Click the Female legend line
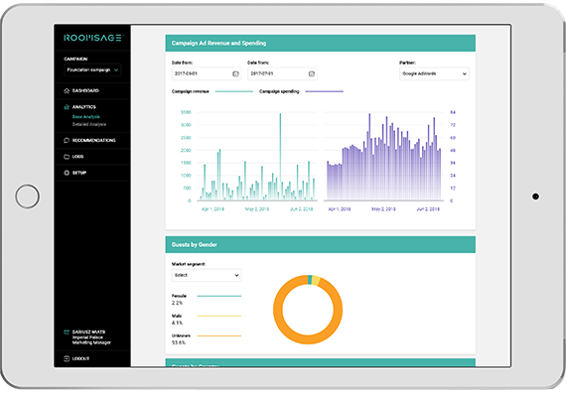The height and width of the screenshot is (393, 567). point(219,296)
